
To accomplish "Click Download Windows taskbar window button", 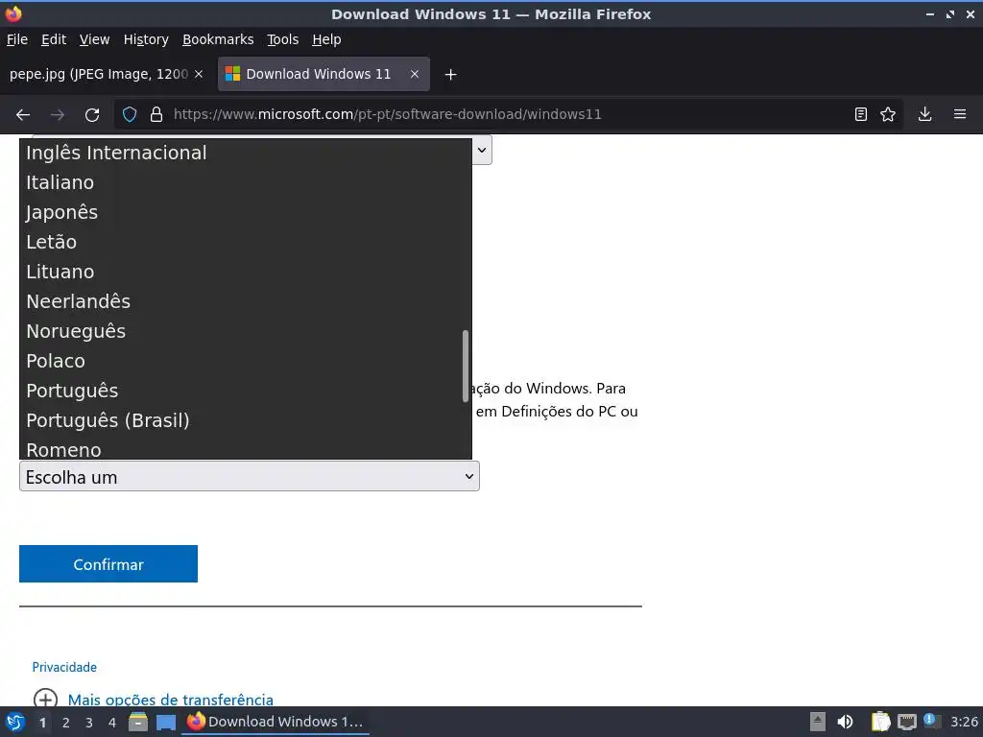I will pos(276,722).
